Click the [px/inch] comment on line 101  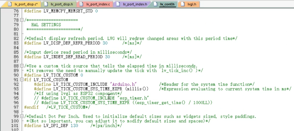[x=106, y=126]
